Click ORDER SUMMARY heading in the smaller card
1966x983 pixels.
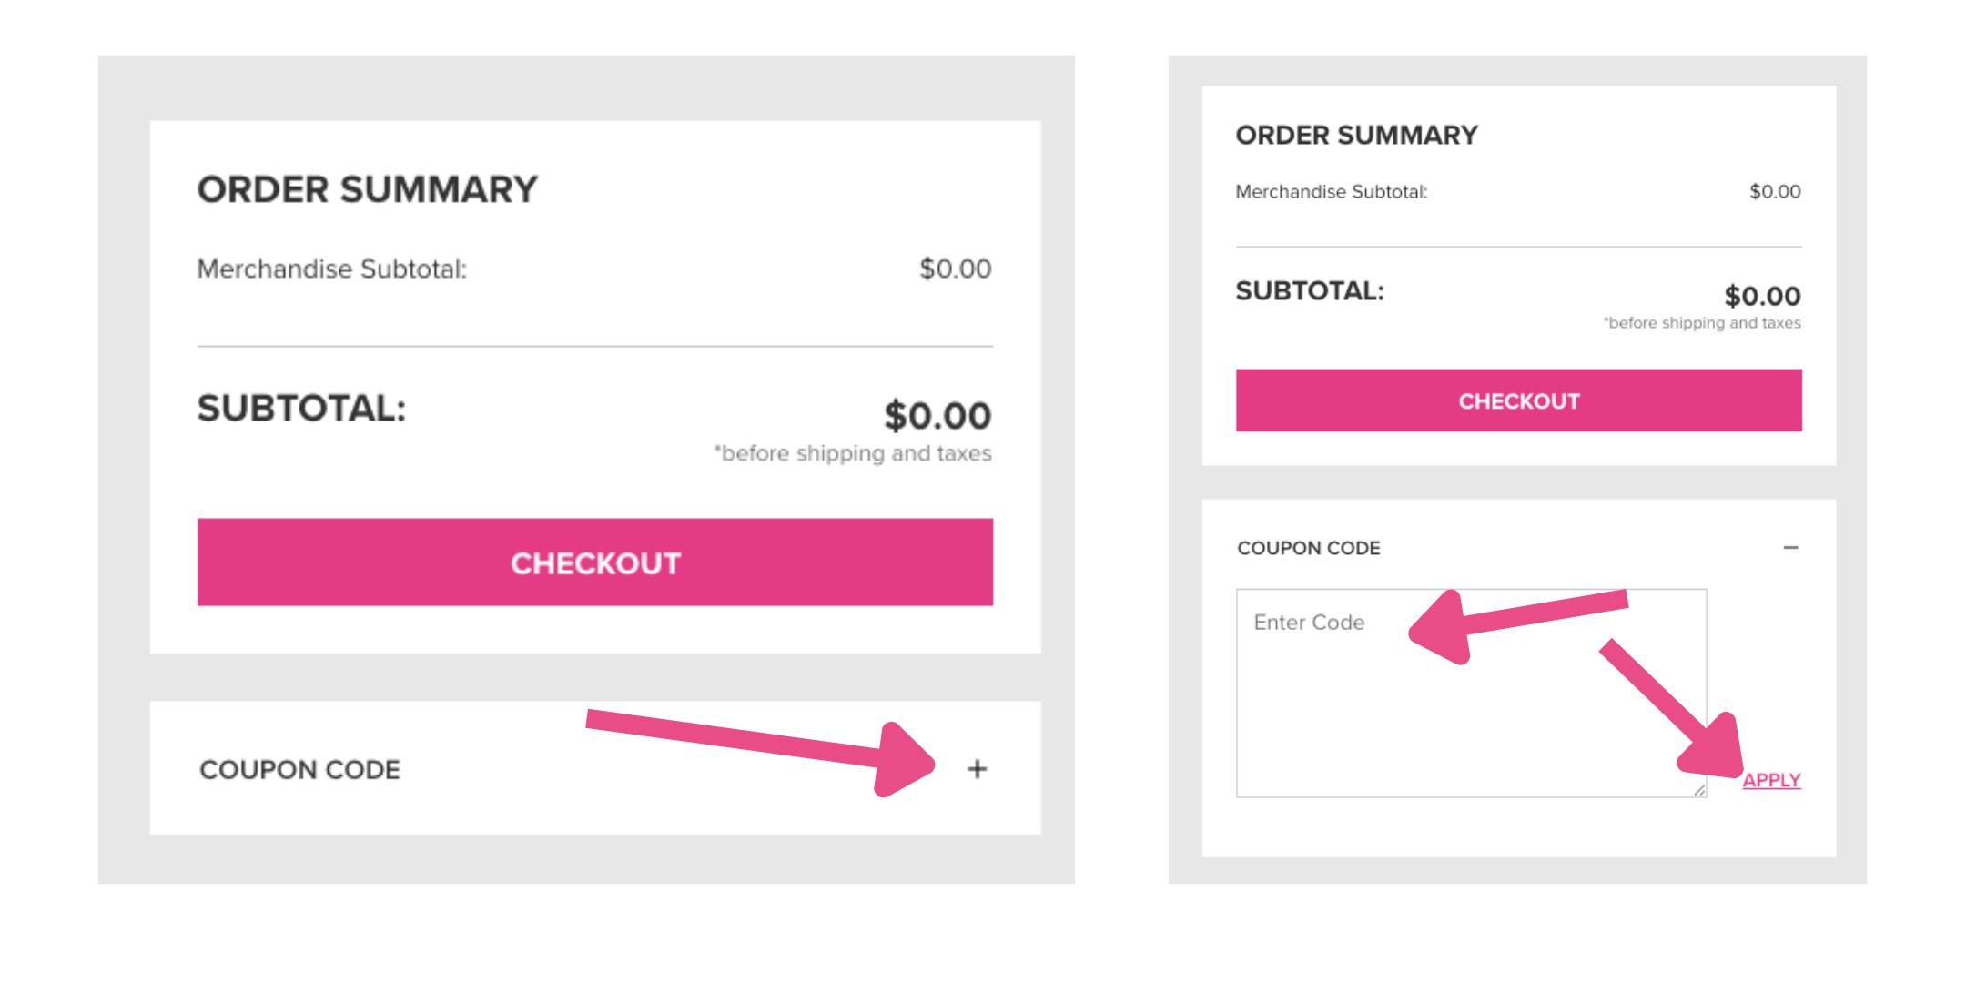click(1356, 136)
